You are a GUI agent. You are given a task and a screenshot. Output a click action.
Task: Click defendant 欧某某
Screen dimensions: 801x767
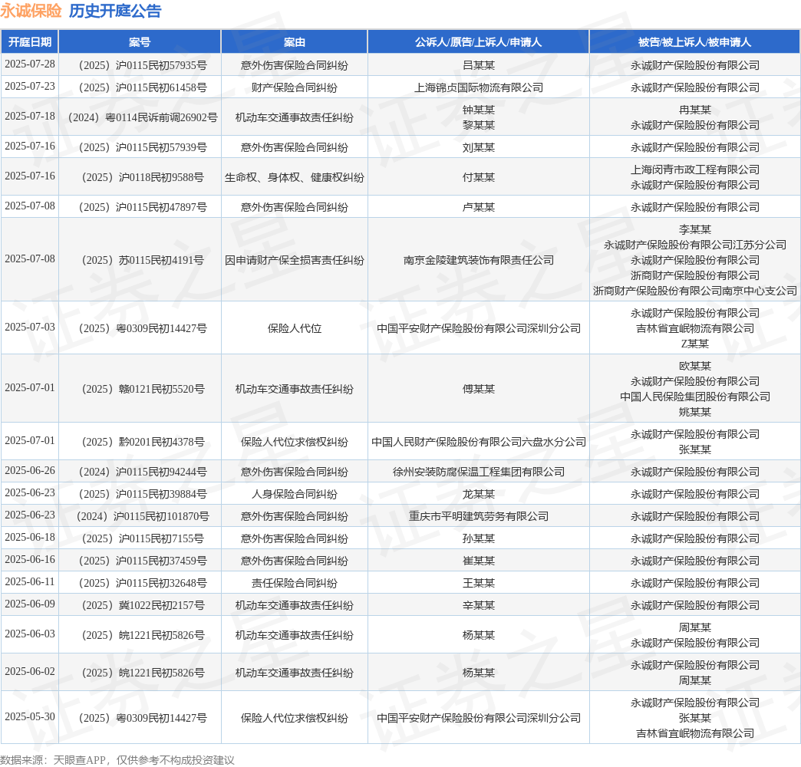tap(695, 366)
